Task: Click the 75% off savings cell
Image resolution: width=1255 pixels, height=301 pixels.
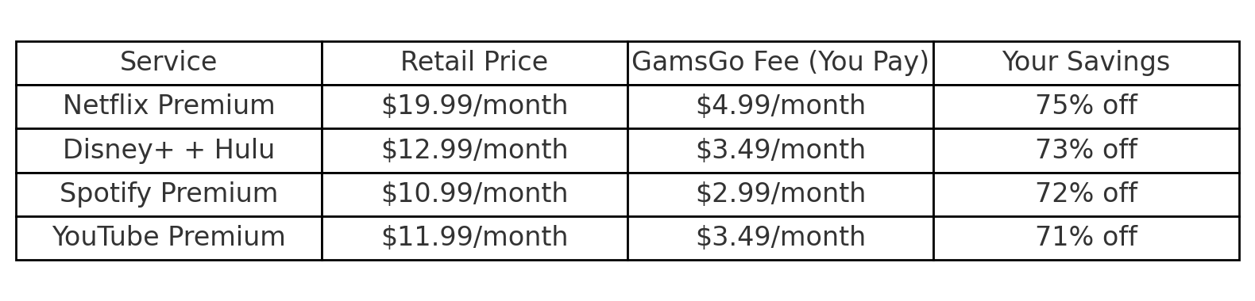Action: coord(1086,106)
